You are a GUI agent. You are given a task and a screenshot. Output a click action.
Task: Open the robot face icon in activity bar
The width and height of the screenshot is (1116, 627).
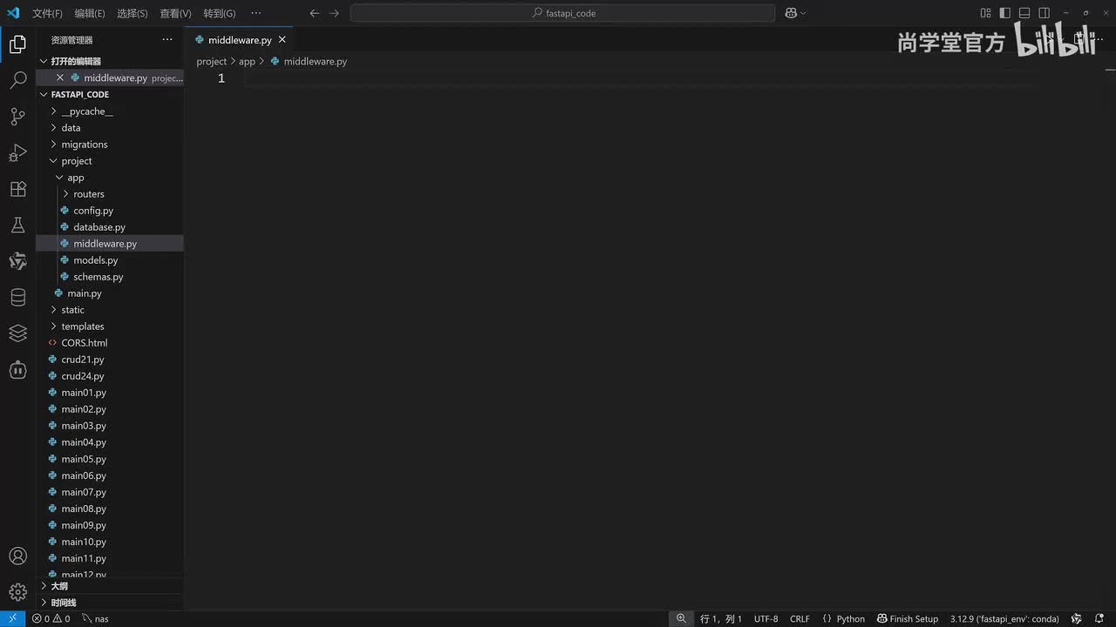point(17,369)
